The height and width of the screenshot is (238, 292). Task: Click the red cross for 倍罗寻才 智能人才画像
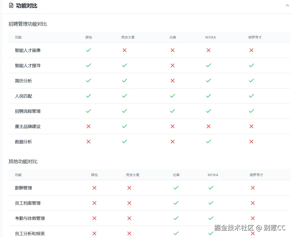pos(251,50)
